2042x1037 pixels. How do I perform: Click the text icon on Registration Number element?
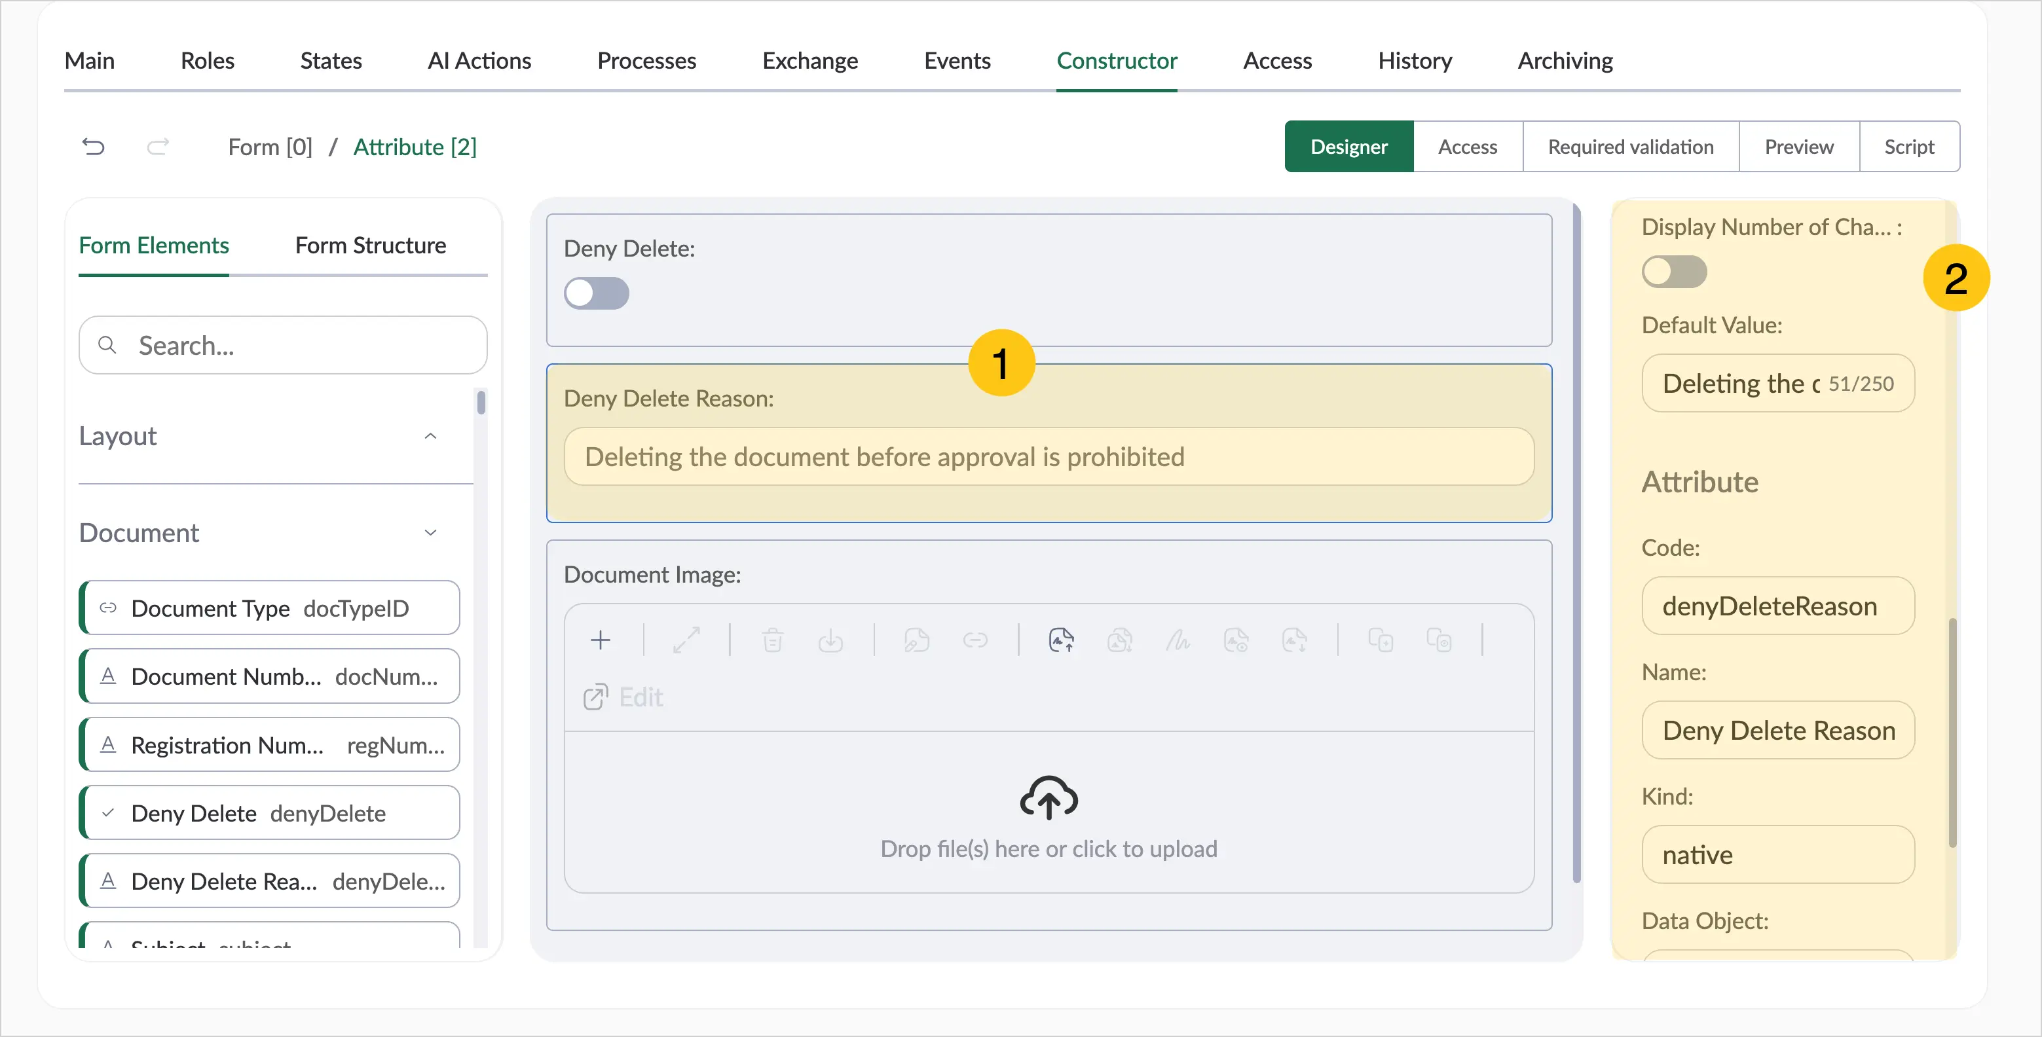(108, 744)
